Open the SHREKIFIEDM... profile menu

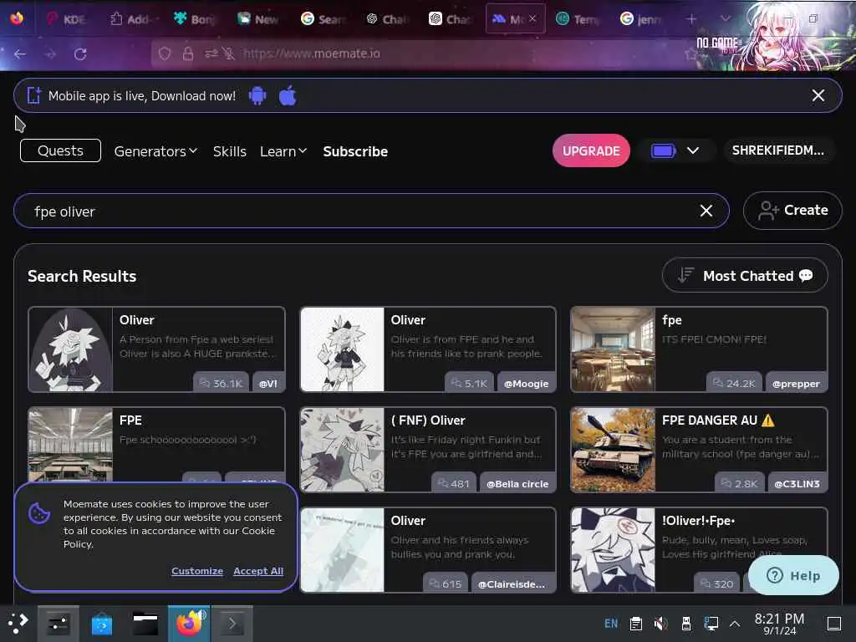778,150
